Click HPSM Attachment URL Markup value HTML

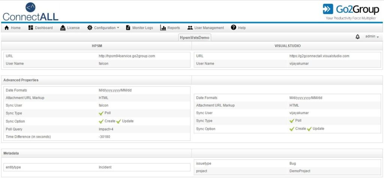(x=103, y=98)
